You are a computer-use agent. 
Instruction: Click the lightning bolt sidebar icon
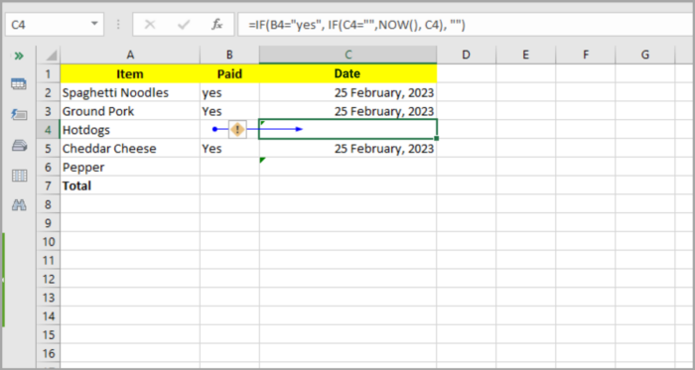(x=19, y=115)
